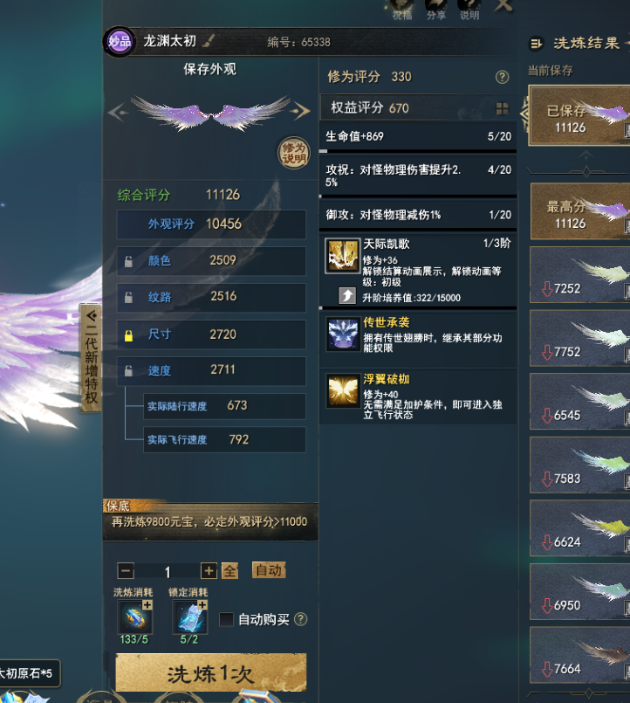Click the 锁定消耗 lock item icon
This screenshot has height=703, width=630.
click(x=190, y=617)
